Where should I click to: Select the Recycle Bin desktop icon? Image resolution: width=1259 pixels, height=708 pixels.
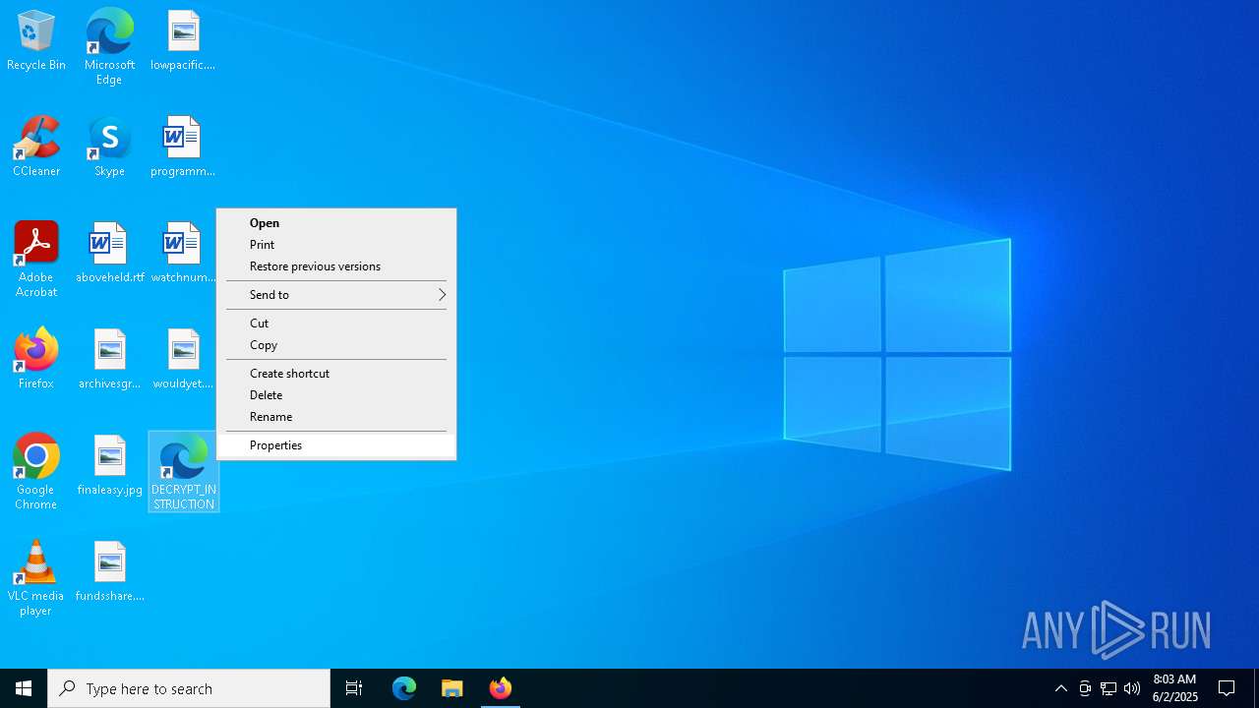(36, 40)
